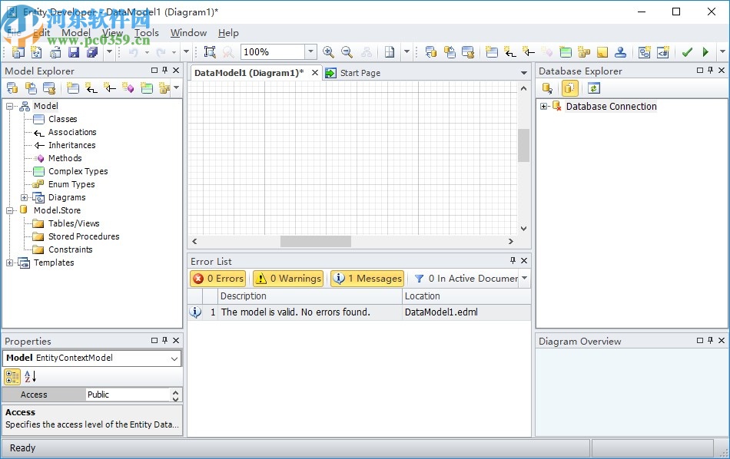The image size is (730, 459).
Task: Open the Error List filter overflow dropdown
Action: pos(525,278)
